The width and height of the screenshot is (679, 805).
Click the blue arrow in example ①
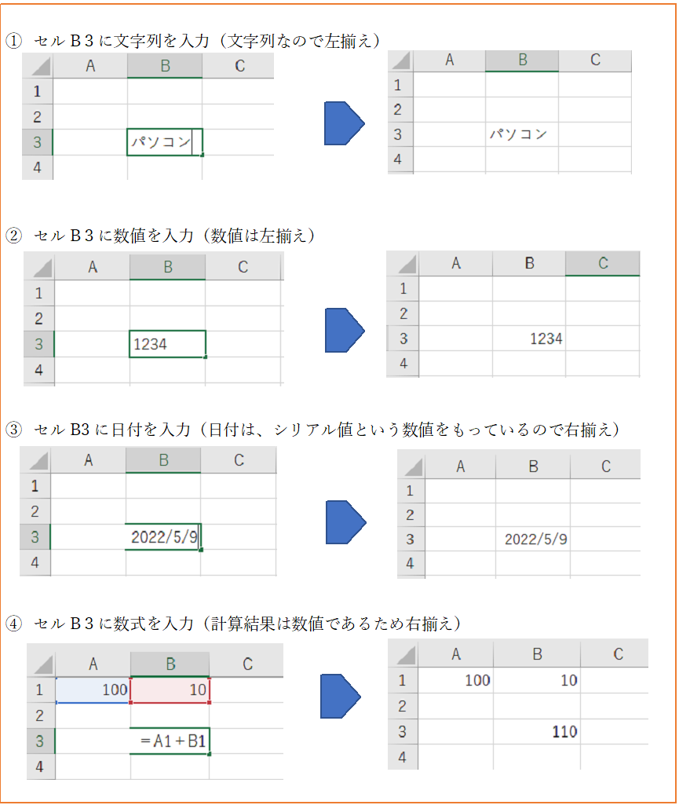pos(343,123)
